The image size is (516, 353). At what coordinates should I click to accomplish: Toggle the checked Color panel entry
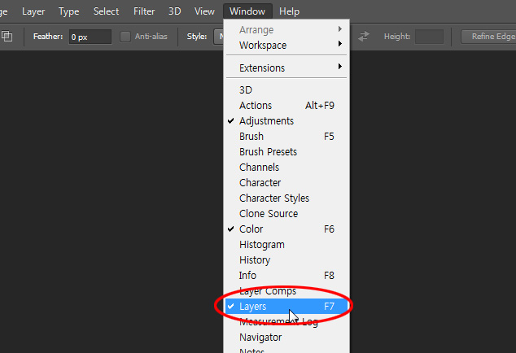point(251,229)
